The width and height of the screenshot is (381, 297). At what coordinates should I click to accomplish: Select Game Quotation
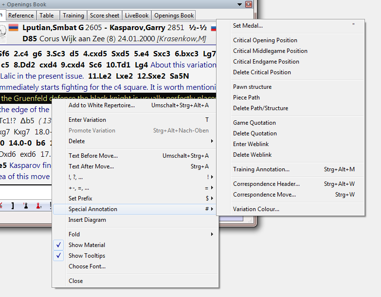[290, 123]
